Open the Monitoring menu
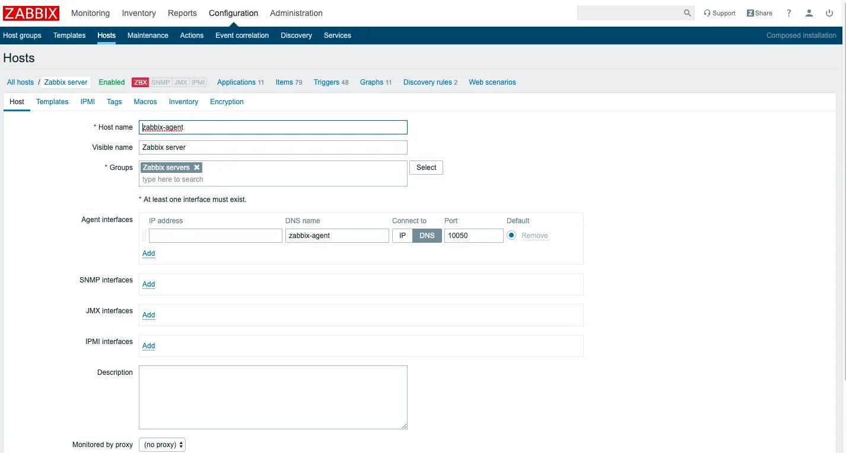This screenshot has height=453, width=846. coord(90,13)
